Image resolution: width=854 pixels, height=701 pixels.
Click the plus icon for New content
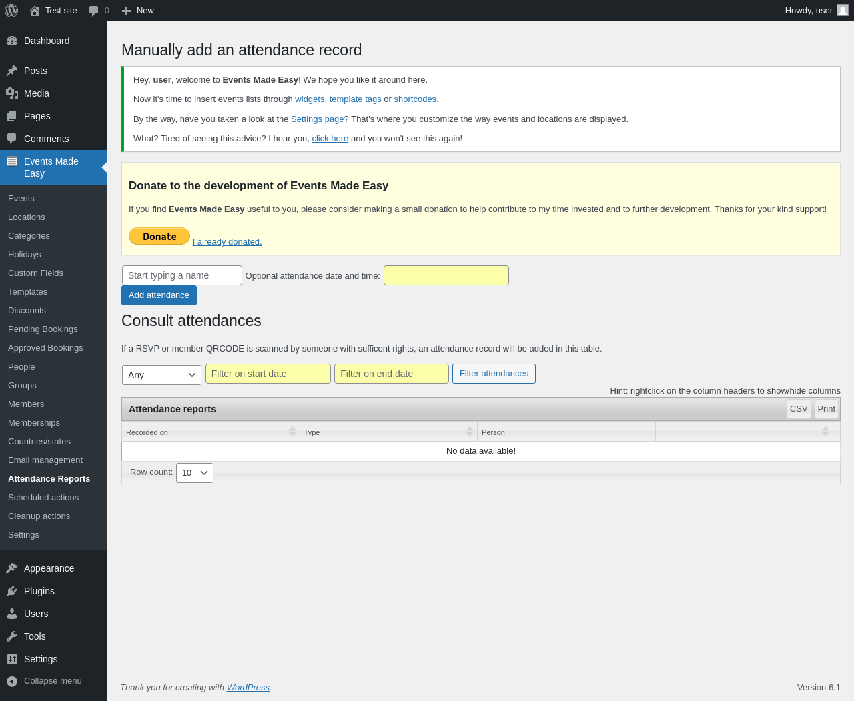point(126,11)
